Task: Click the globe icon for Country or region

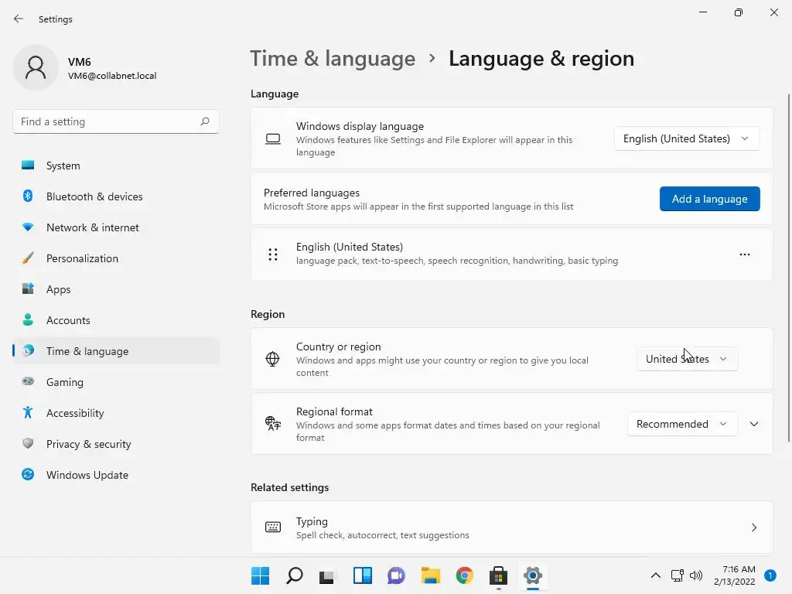Action: (x=272, y=359)
